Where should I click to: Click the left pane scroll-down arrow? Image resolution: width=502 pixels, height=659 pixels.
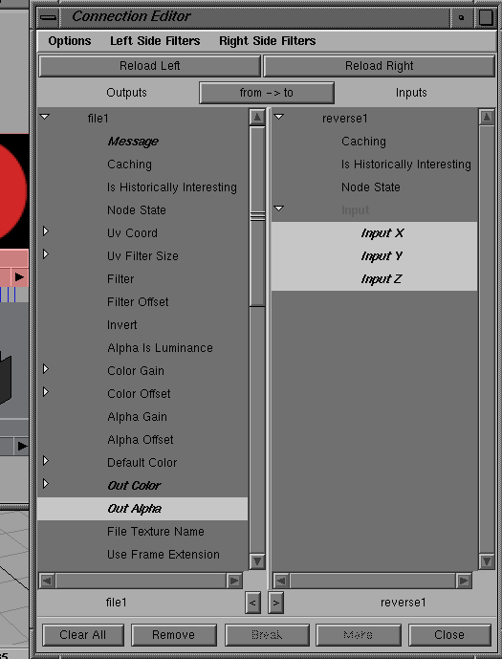pos(257,561)
